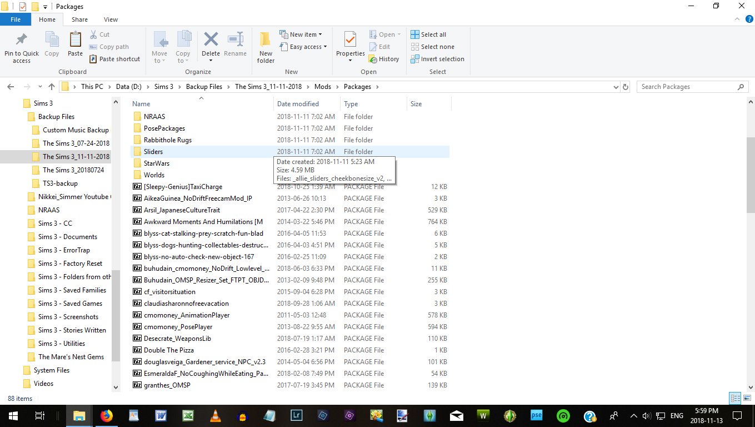This screenshot has height=427, width=755.
Task: Switch to Details view layout icon
Action: 735,398
